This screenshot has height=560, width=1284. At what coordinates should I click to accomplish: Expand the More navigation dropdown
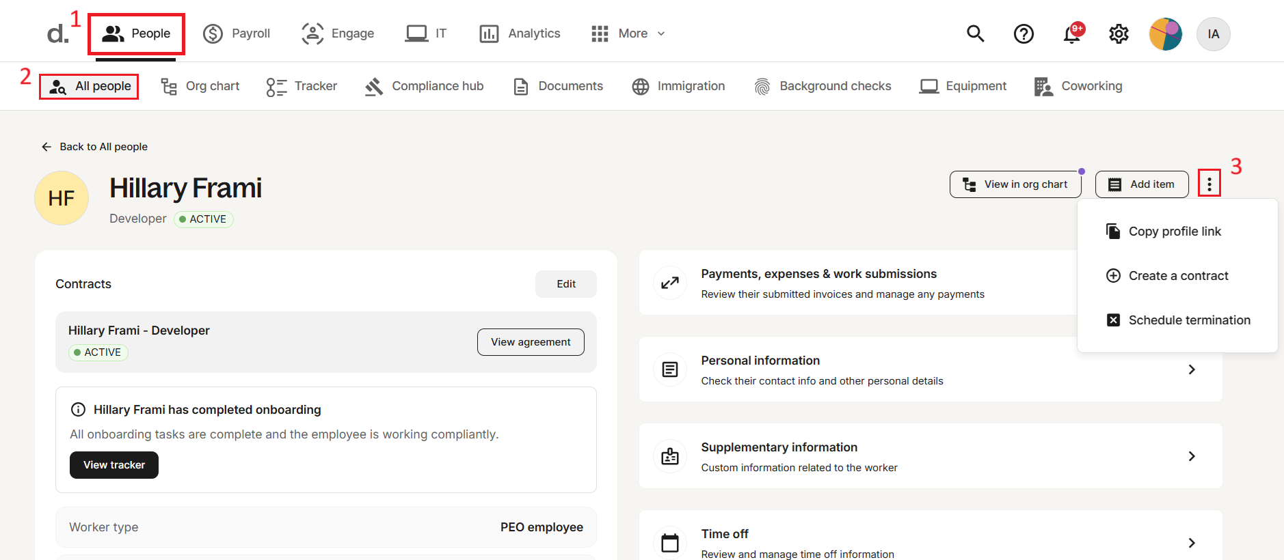click(x=628, y=33)
